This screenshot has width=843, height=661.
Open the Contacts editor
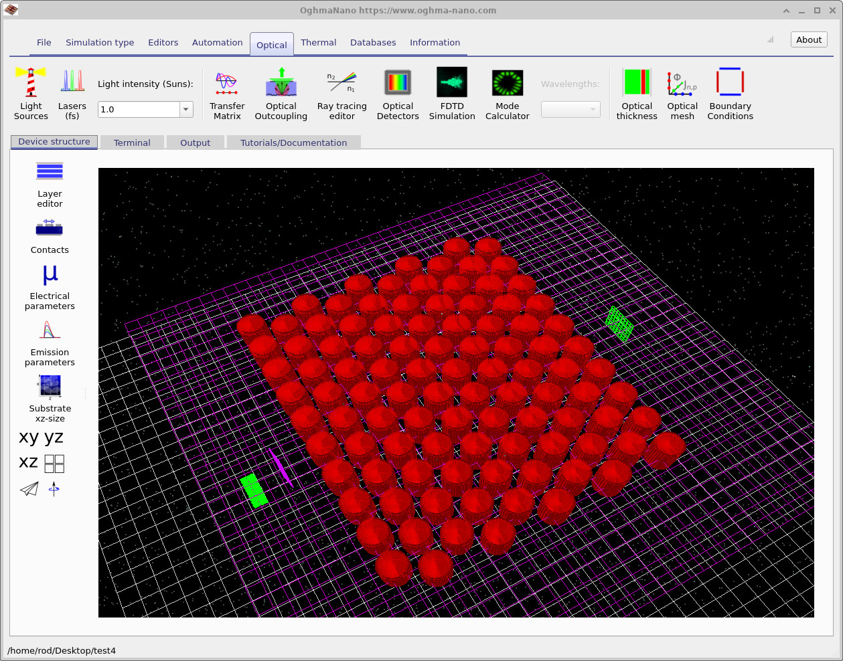(50, 236)
